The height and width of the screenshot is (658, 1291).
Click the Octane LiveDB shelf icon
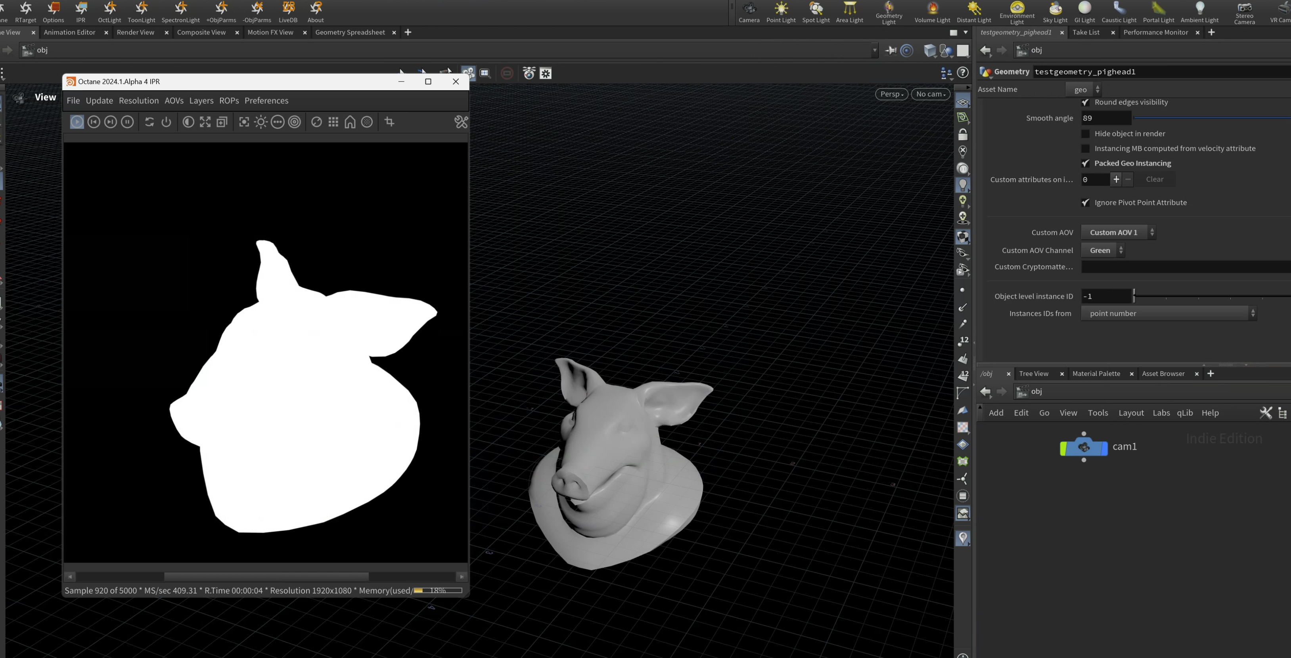(x=288, y=12)
